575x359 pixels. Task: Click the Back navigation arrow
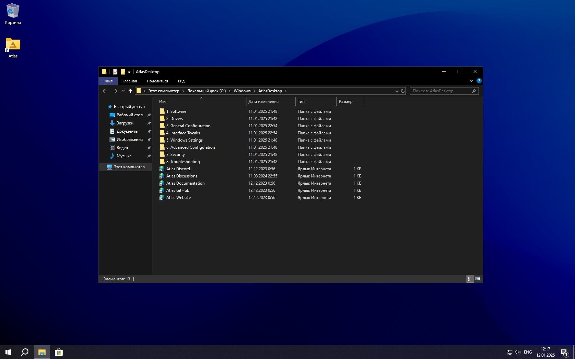[x=105, y=91]
